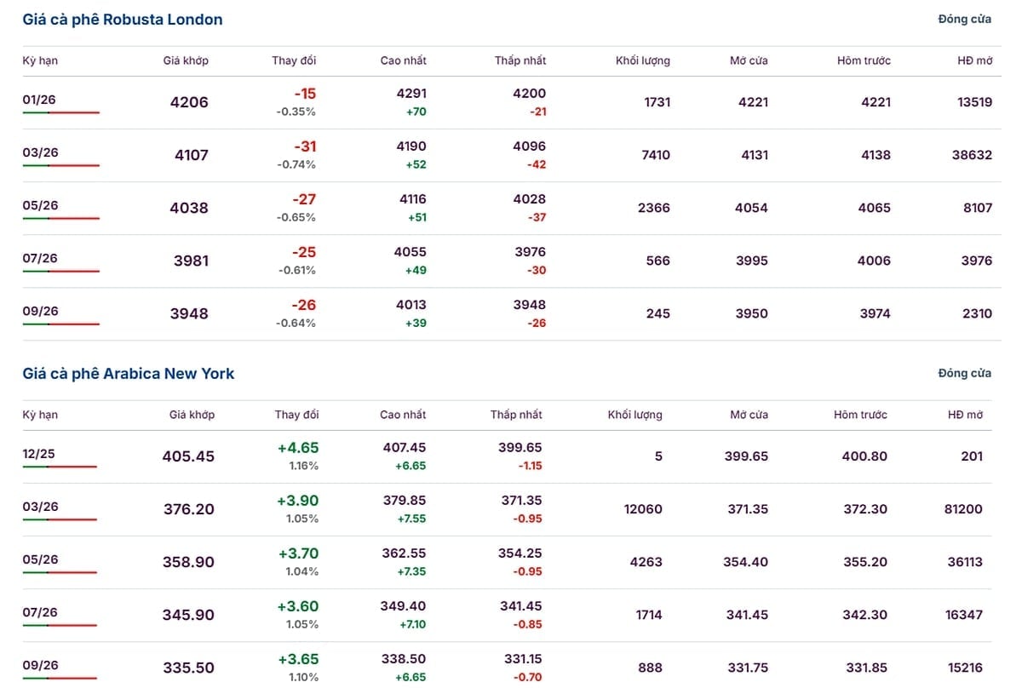The width and height of the screenshot is (1022, 688).
Task: Click "HĐ mở" header in Arabica table
Action: 965,415
